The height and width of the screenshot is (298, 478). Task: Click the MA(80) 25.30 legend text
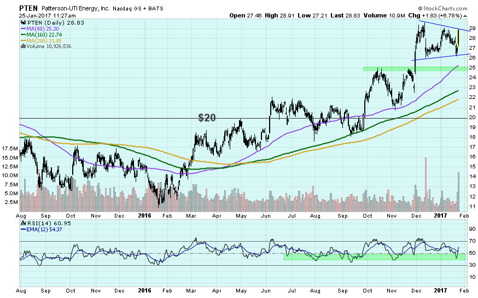42,28
